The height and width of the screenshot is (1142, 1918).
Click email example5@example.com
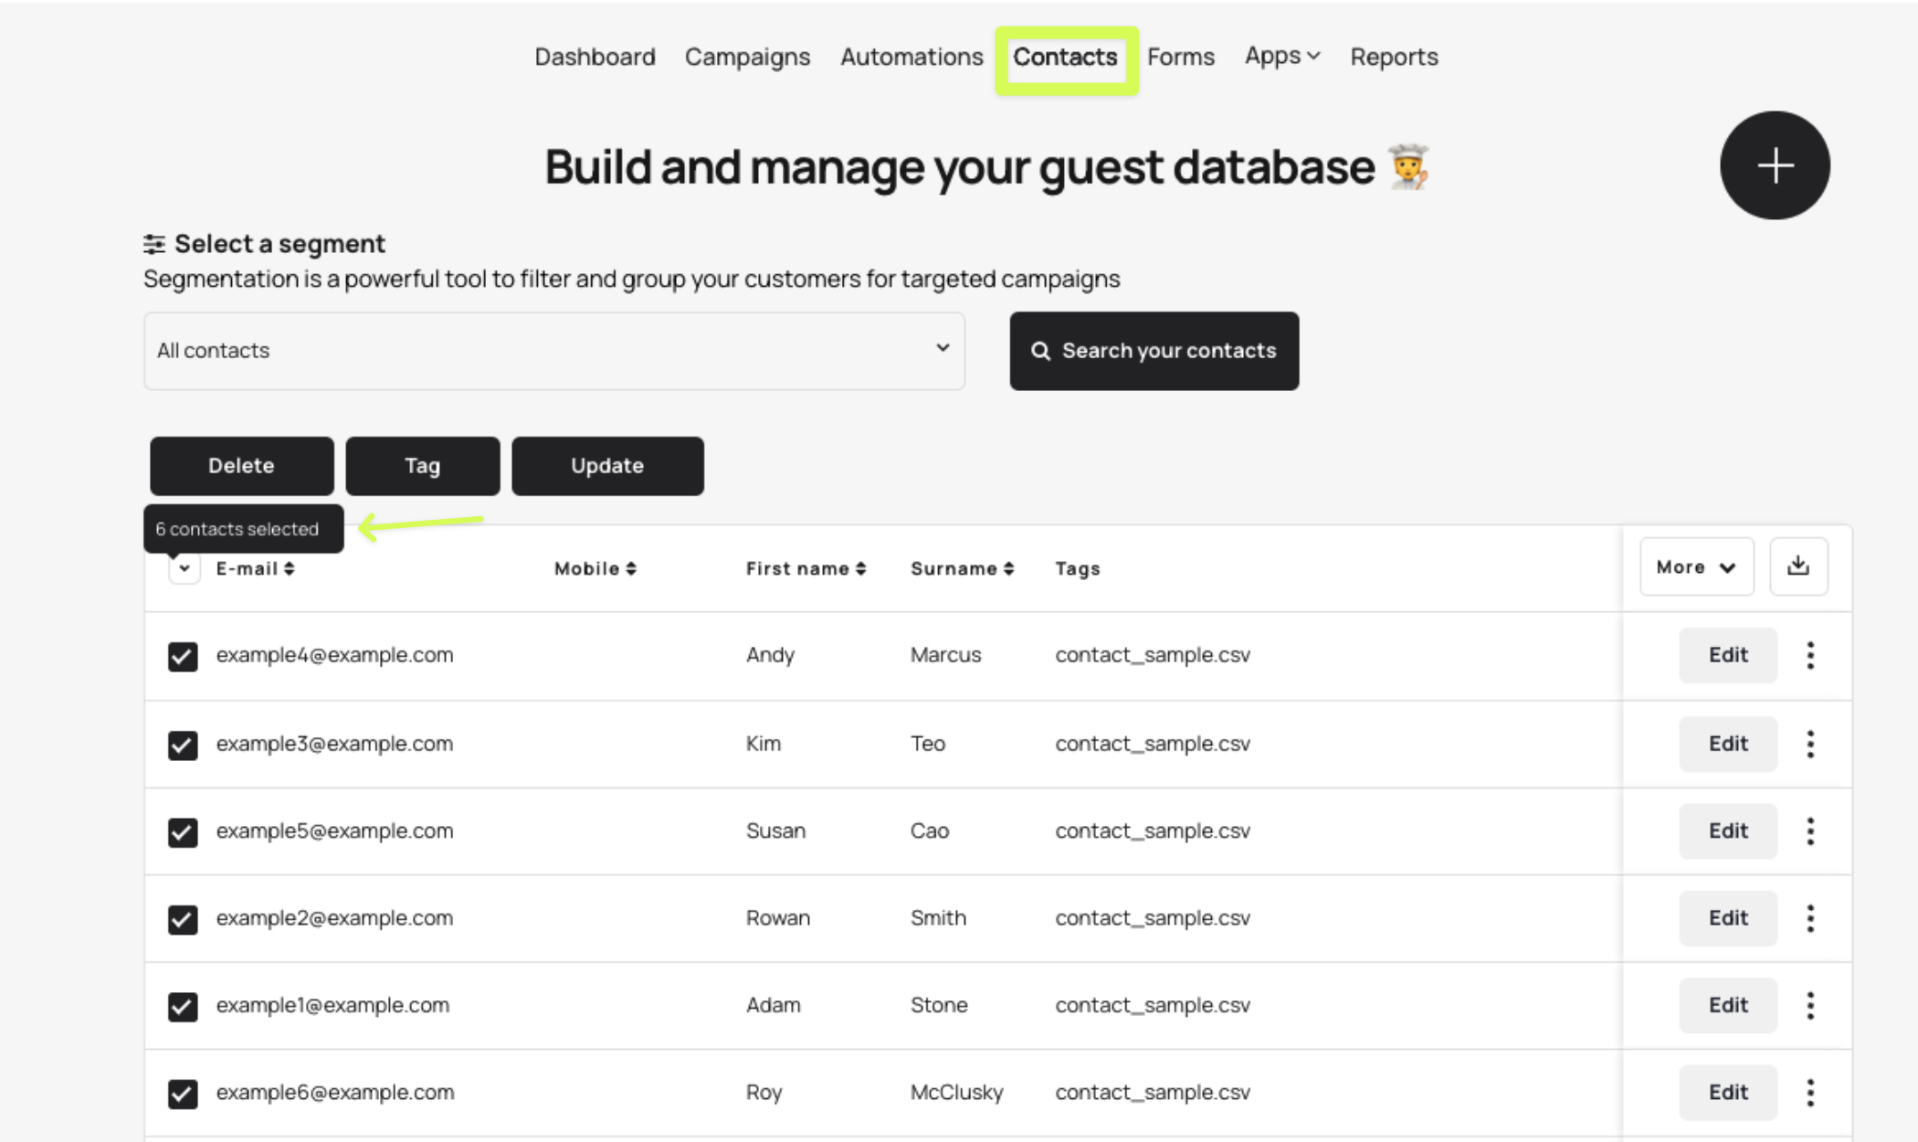click(334, 831)
